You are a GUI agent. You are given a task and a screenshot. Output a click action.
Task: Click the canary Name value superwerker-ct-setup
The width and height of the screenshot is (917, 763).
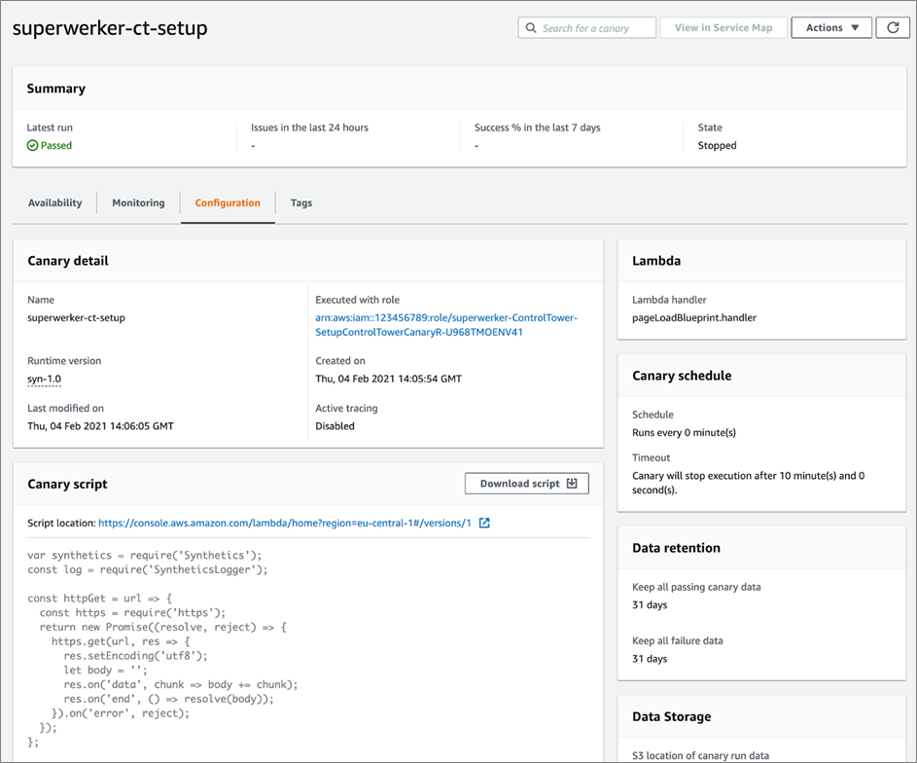tap(76, 317)
